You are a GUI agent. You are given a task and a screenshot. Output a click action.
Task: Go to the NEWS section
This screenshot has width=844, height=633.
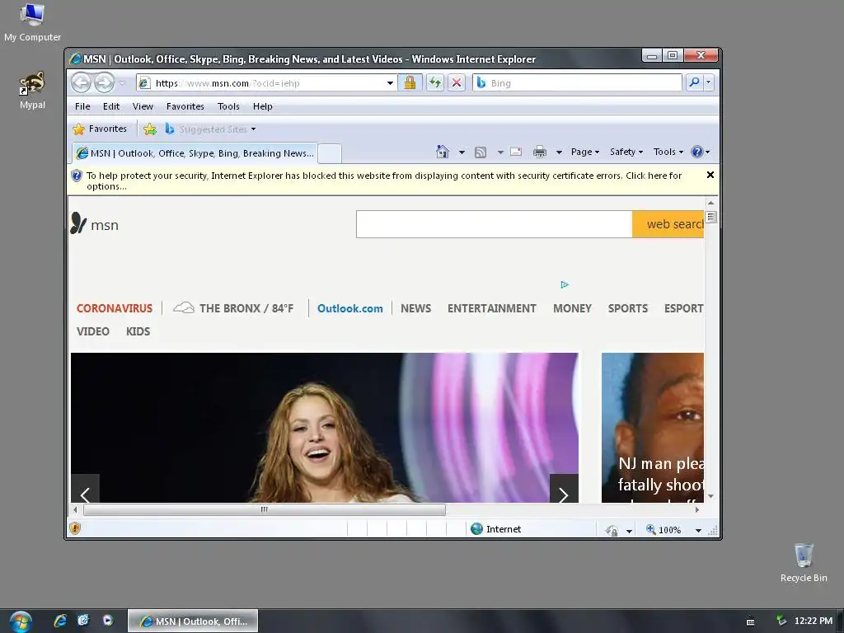tap(415, 308)
